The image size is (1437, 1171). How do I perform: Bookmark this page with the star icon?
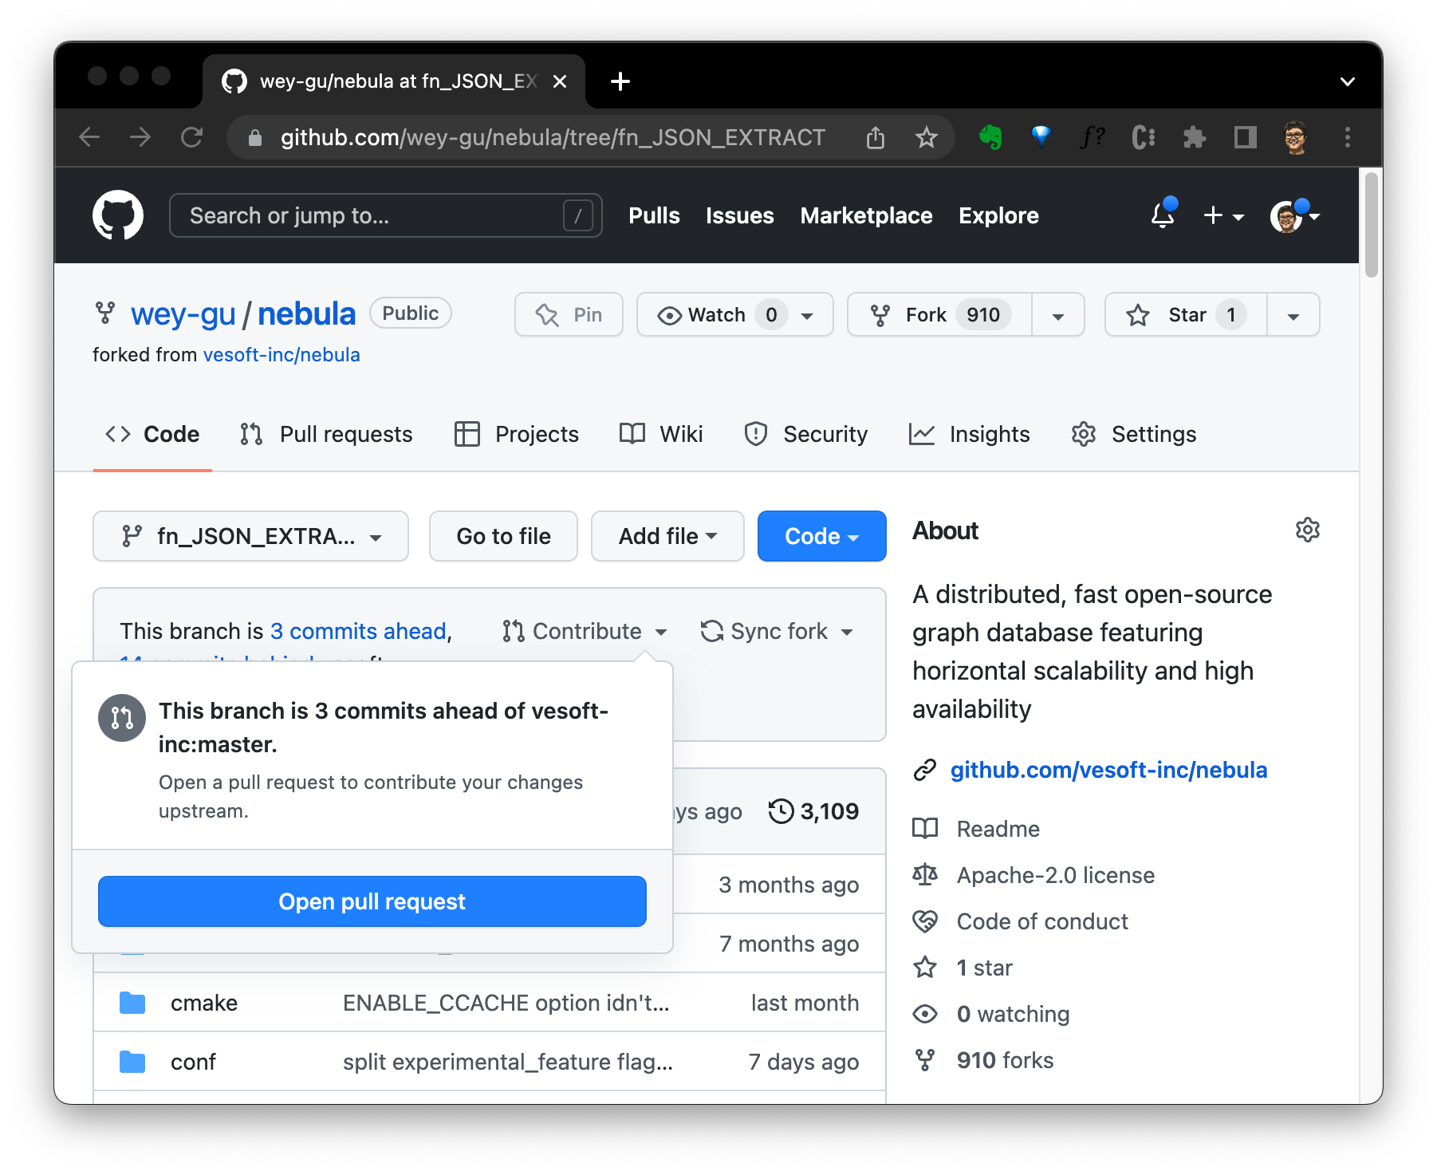coord(926,137)
